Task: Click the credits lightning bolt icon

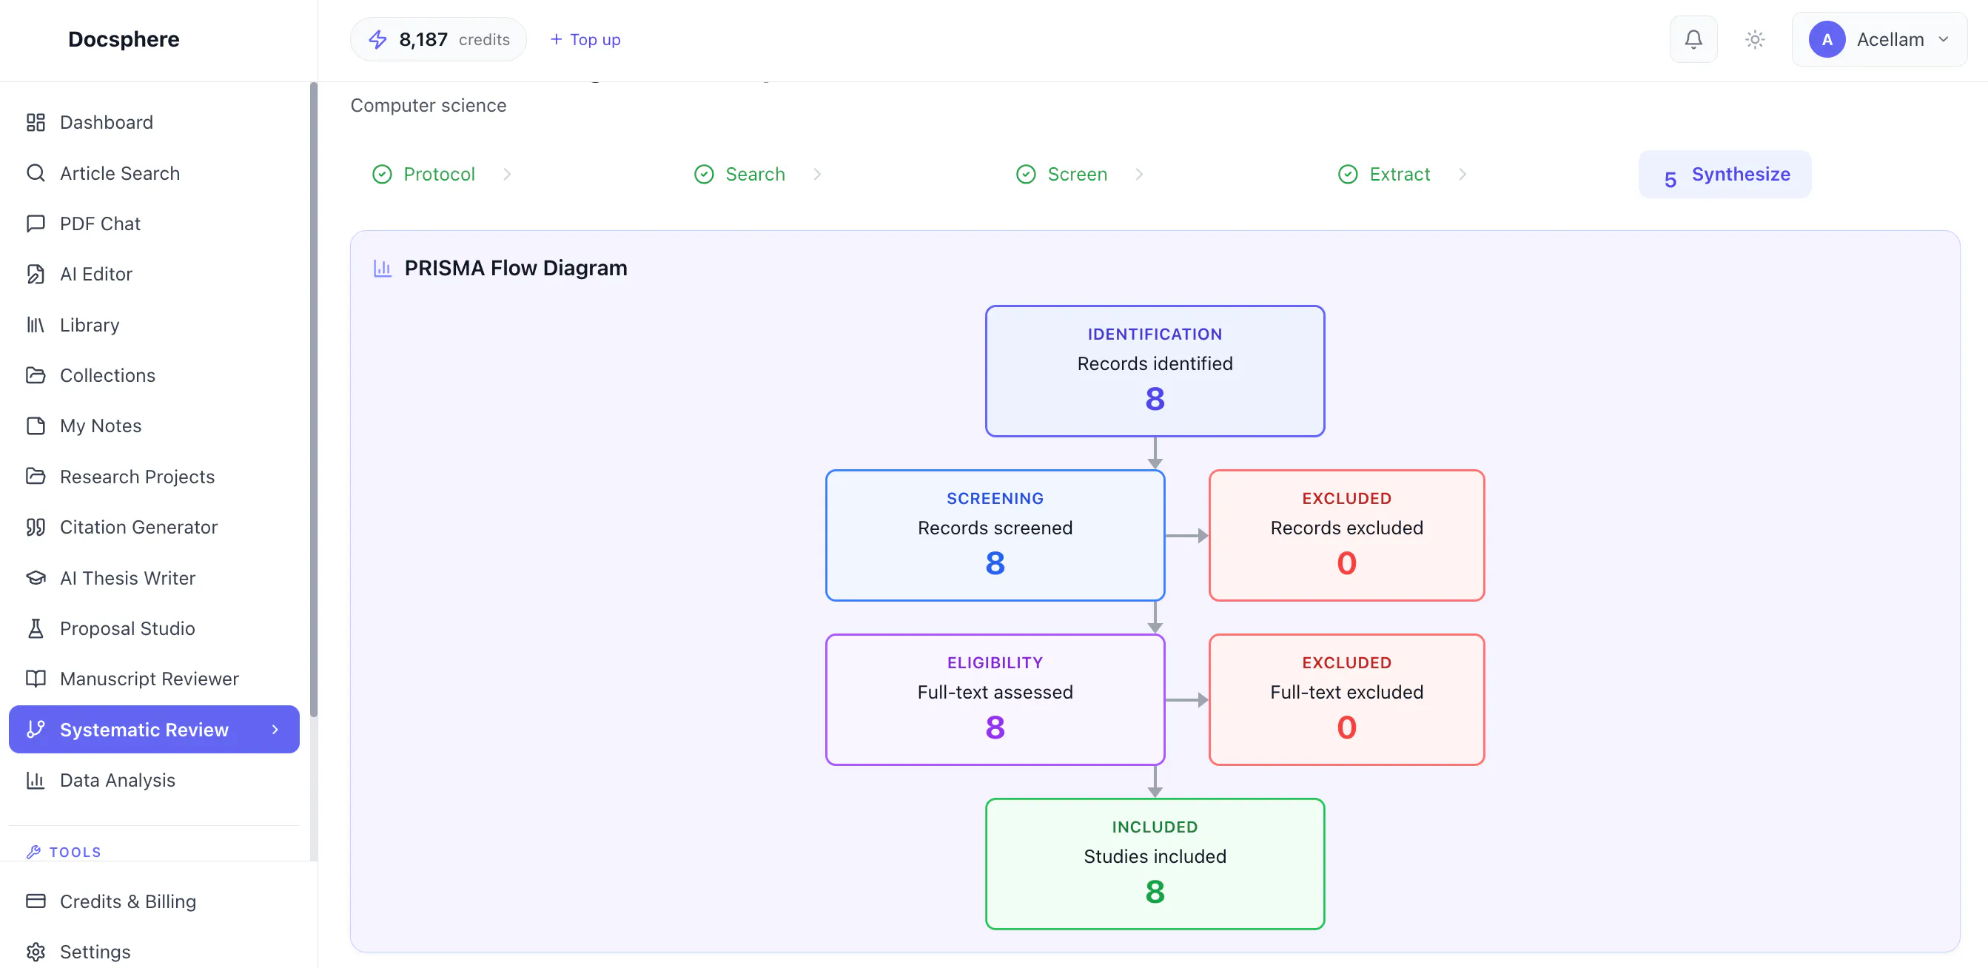Action: point(377,39)
